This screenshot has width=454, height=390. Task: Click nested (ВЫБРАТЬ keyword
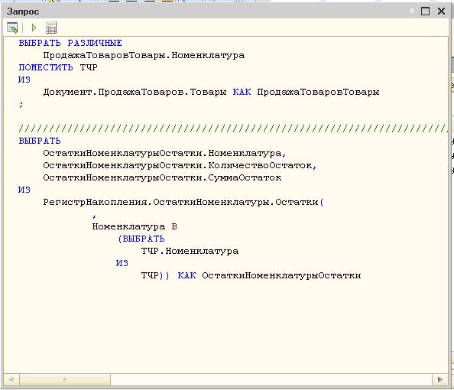141,239
